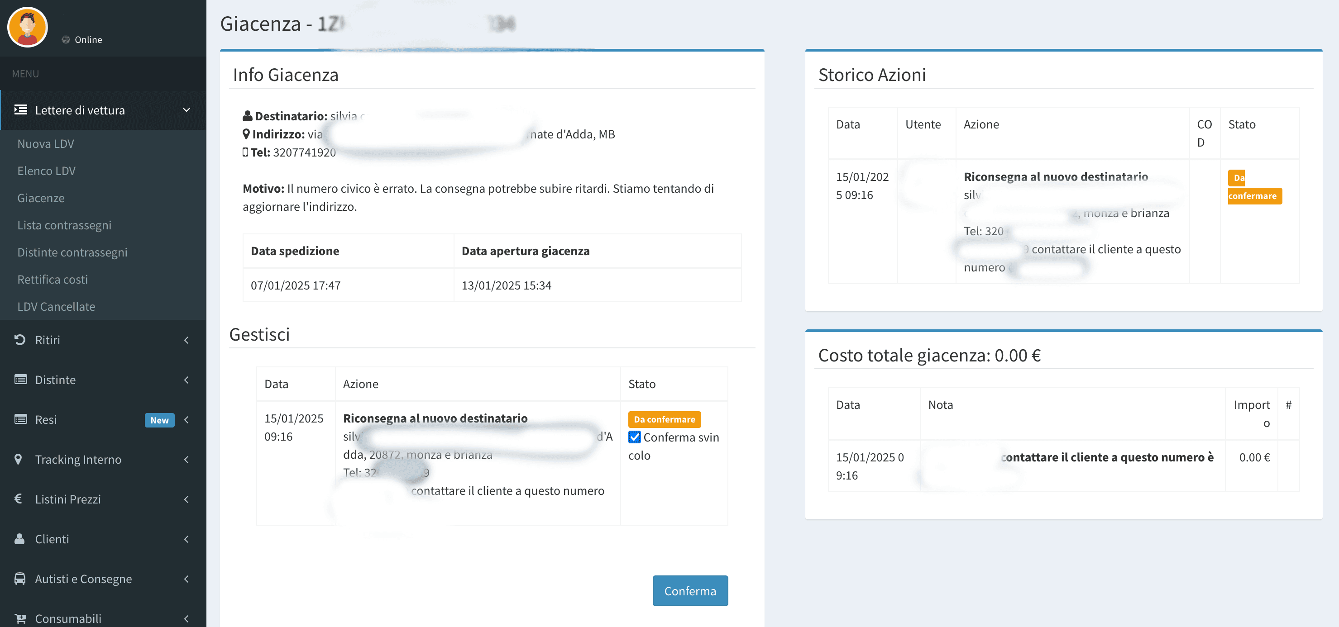1339x627 pixels.
Task: Open the Lista contrassegni page
Action: (x=64, y=225)
